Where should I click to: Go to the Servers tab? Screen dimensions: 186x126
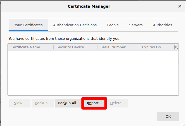[x=136, y=25]
